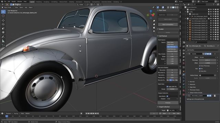Open the Output properties tab
Image resolution: width=220 pixels, height=123 pixels.
184,54
